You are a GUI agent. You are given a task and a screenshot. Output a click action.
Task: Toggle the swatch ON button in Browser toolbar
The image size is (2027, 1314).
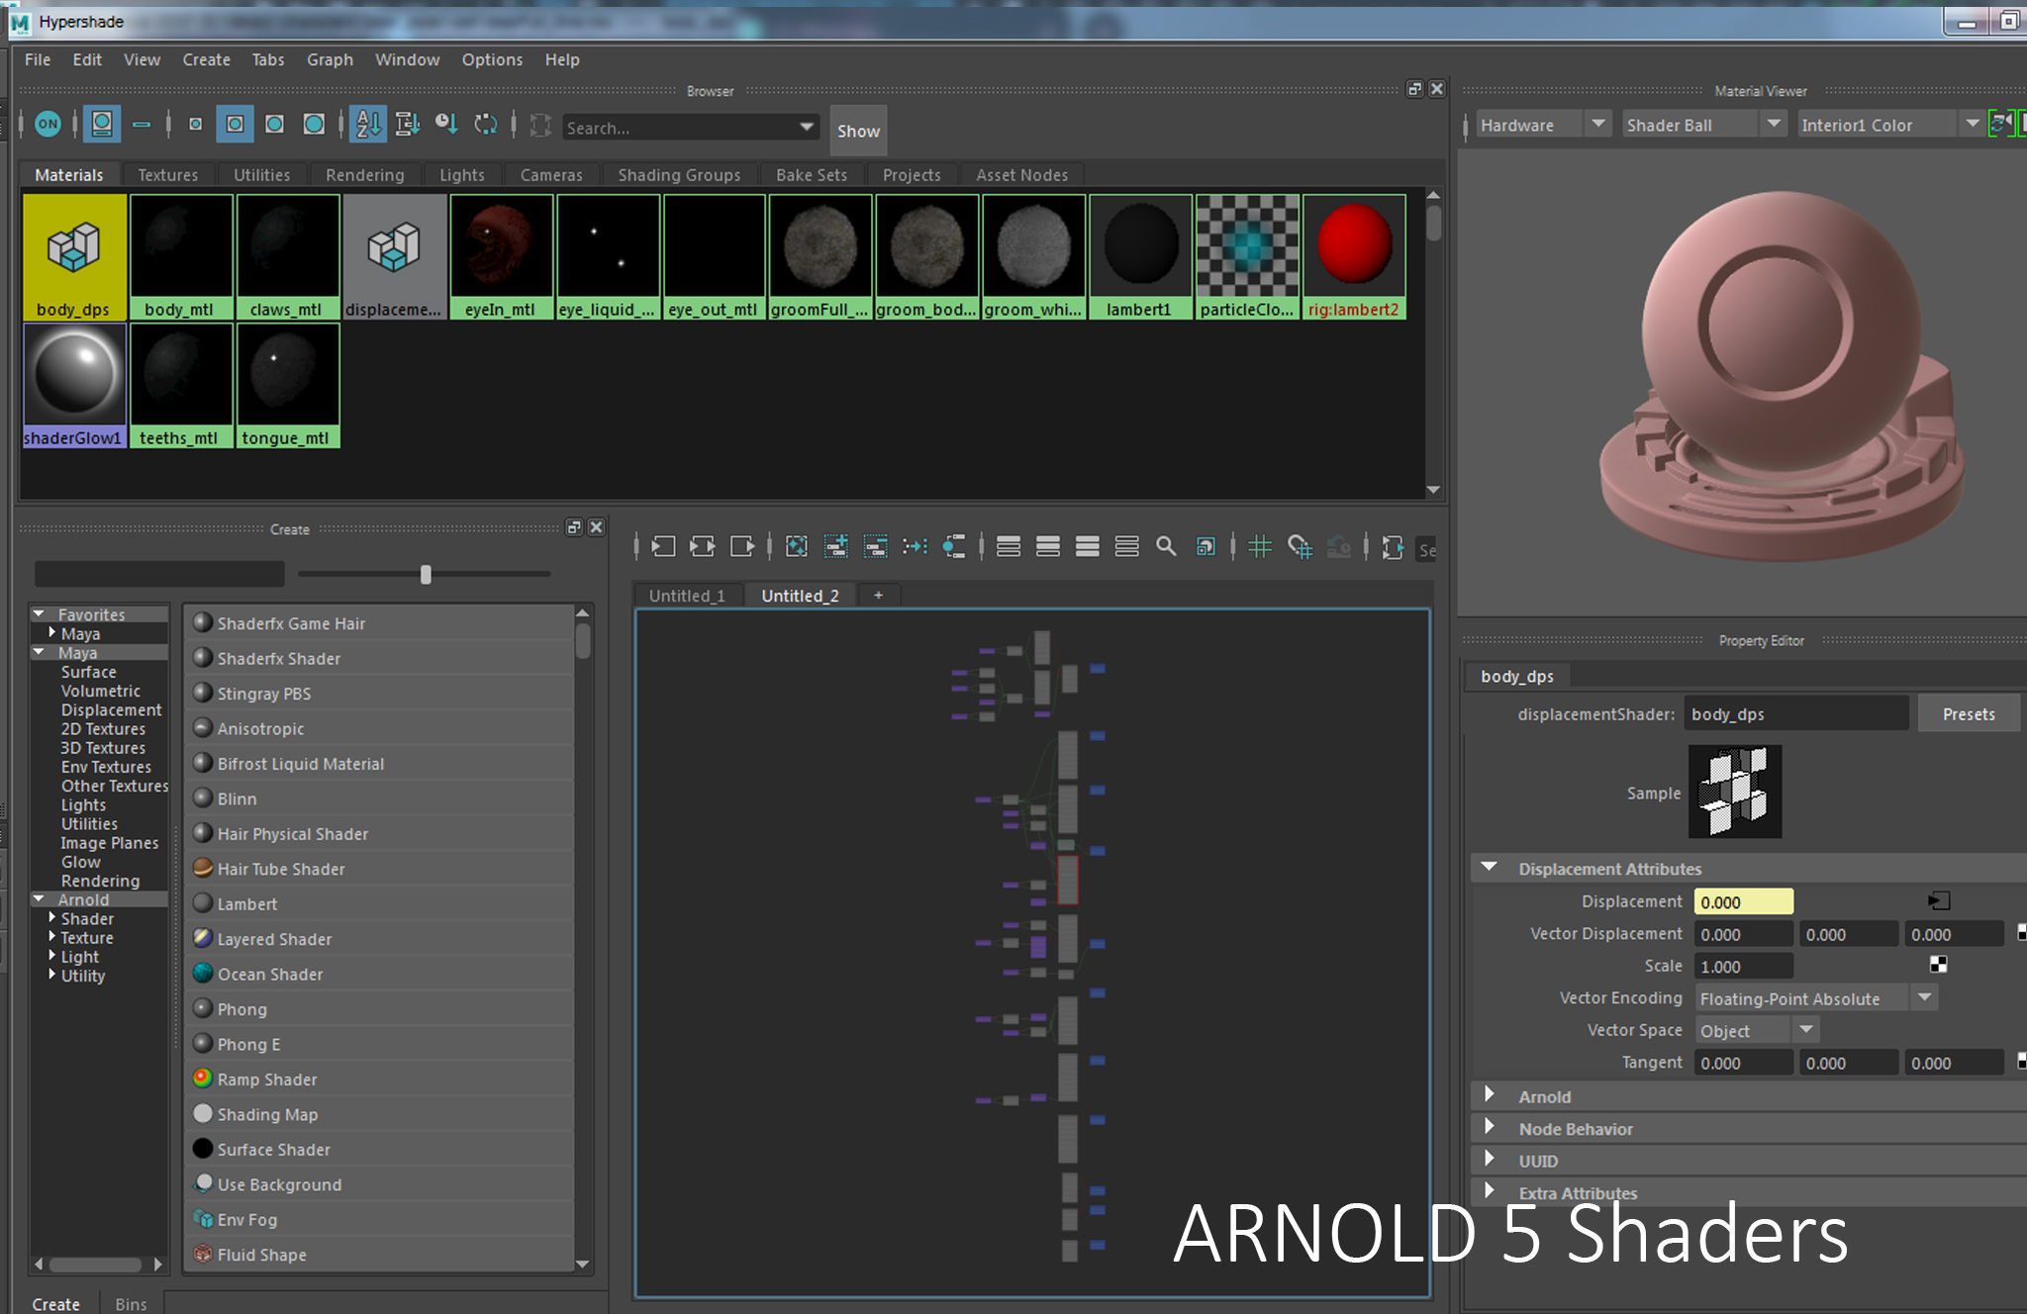coord(48,125)
